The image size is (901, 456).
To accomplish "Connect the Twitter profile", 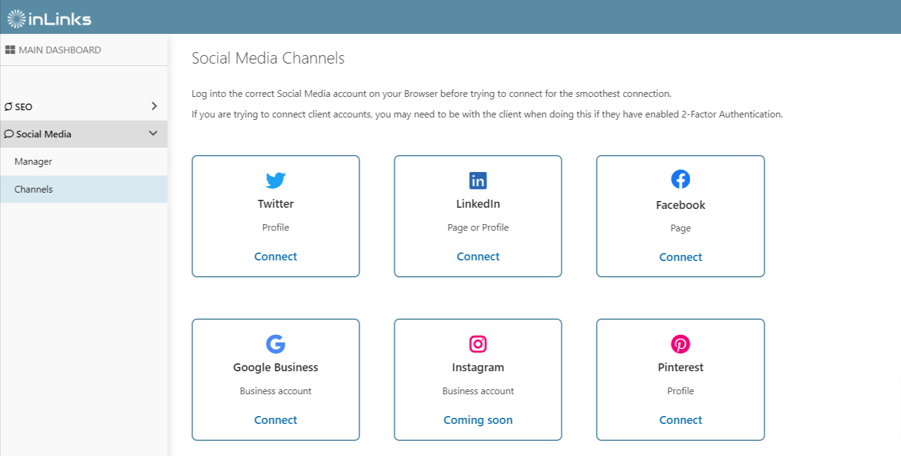I will tap(276, 256).
